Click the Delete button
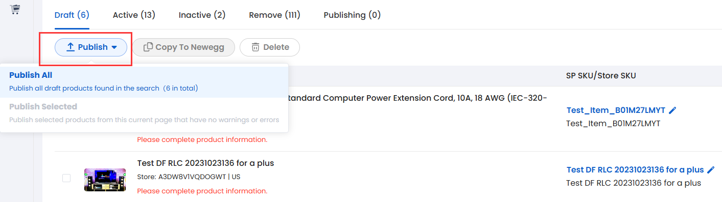Image resolution: width=722 pixels, height=202 pixels. [x=270, y=47]
